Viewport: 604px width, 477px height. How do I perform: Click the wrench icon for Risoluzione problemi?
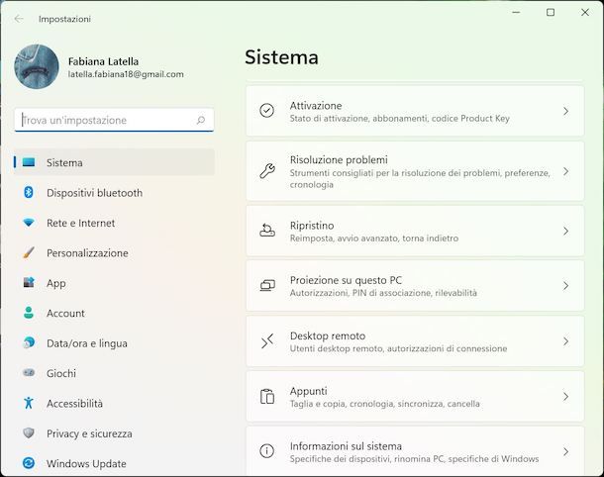267,171
